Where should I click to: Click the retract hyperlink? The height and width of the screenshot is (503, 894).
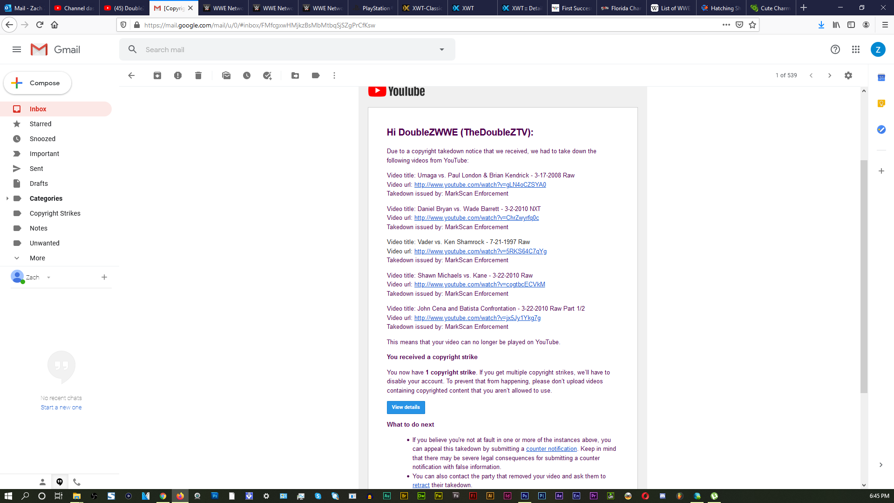[x=420, y=484]
